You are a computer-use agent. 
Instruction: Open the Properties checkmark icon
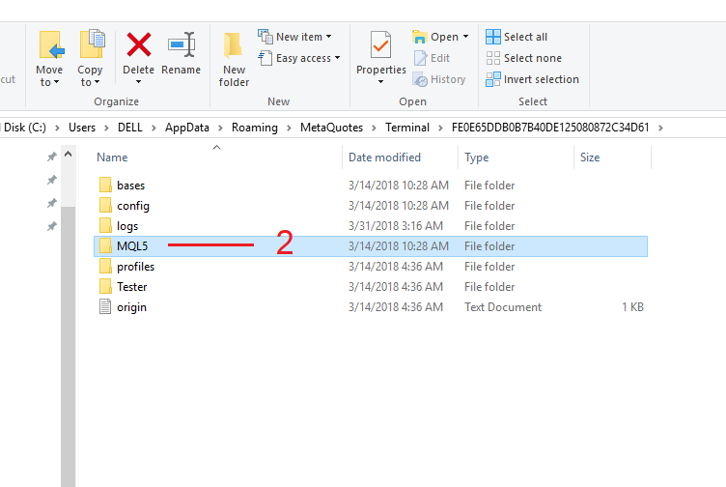[x=380, y=45]
